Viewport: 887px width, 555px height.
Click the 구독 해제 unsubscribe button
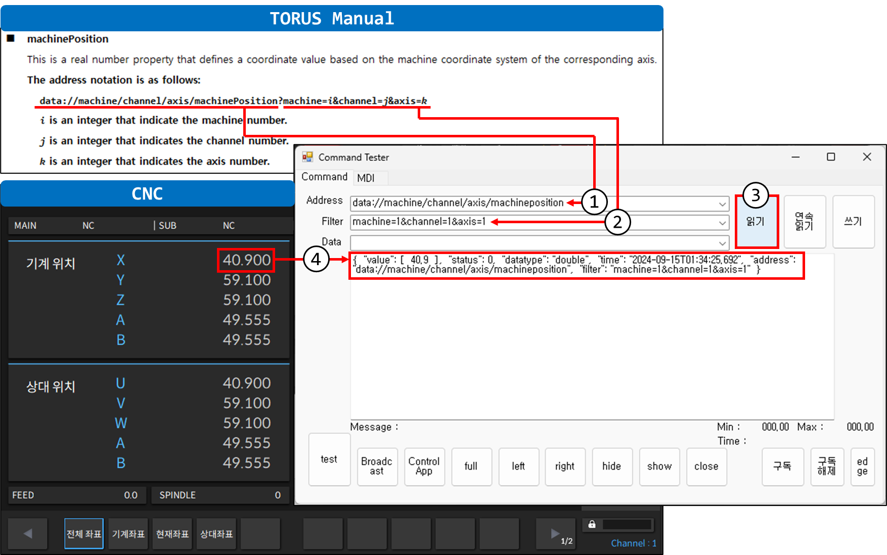827,466
